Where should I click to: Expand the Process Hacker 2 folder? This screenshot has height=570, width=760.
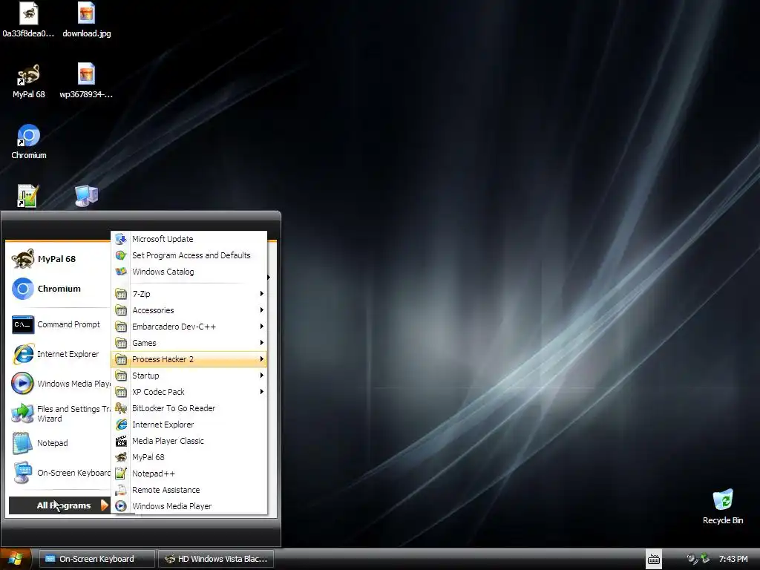click(189, 359)
